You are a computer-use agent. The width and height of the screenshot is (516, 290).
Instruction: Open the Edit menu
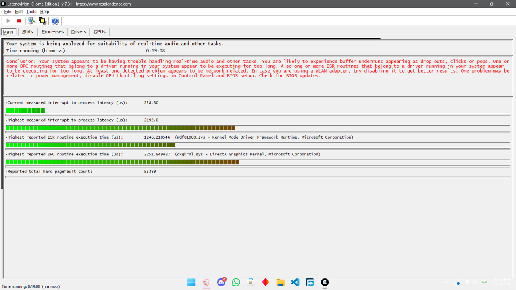coord(19,12)
